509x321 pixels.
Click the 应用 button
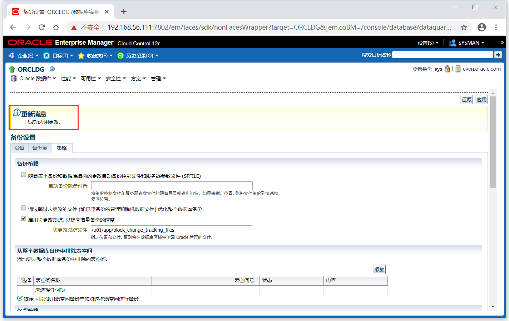(481, 100)
